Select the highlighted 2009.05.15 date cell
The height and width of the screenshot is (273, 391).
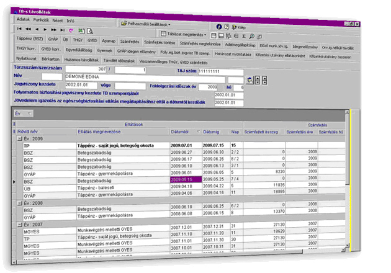point(185,179)
